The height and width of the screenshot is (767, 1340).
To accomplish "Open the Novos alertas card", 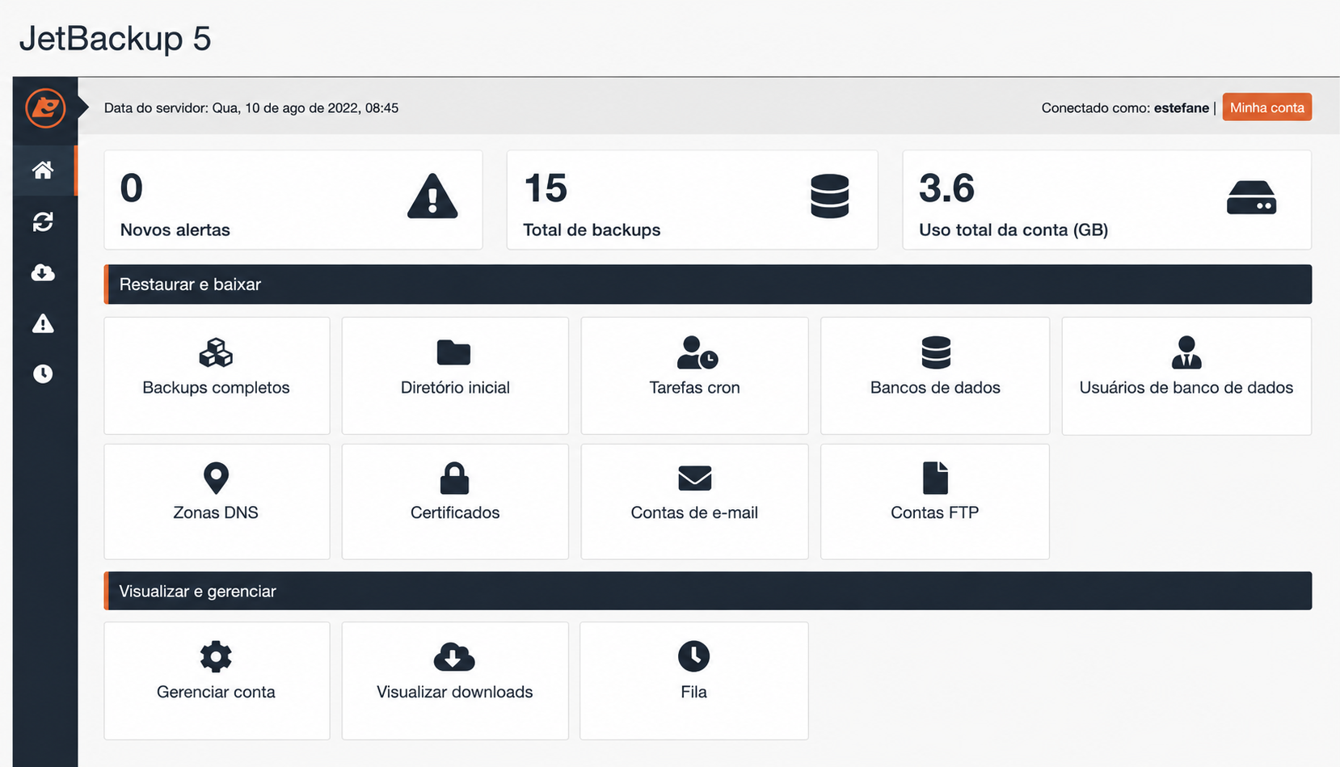I will (x=293, y=200).
